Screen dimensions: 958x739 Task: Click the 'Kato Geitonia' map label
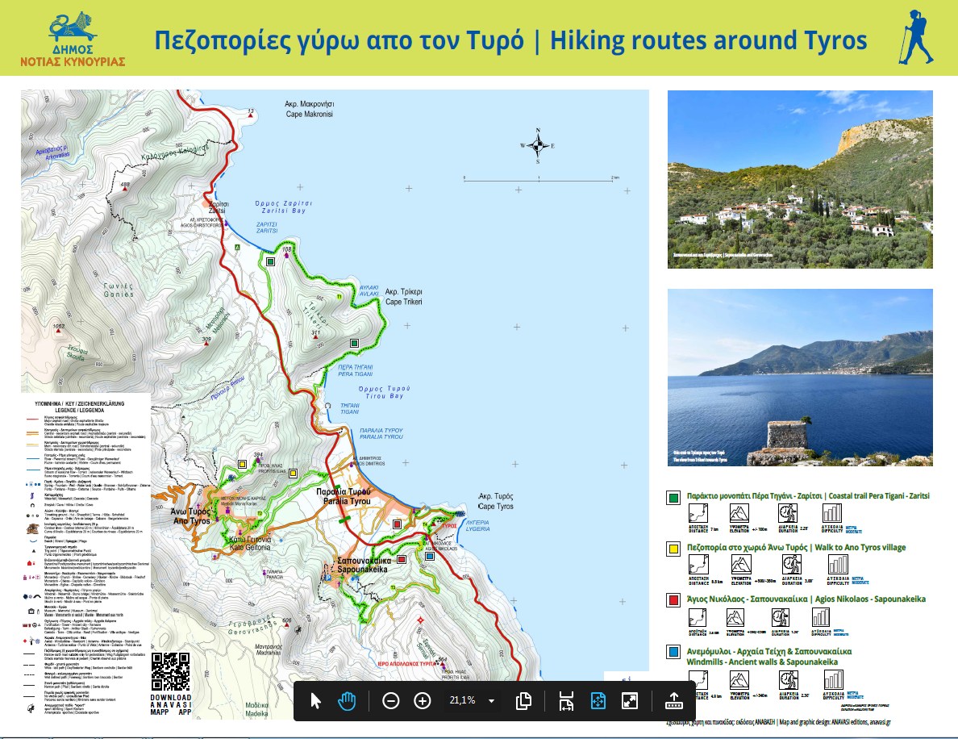249,548
